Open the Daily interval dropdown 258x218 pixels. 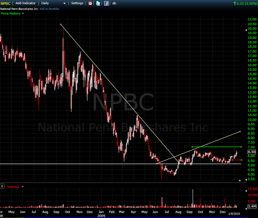point(53,3)
